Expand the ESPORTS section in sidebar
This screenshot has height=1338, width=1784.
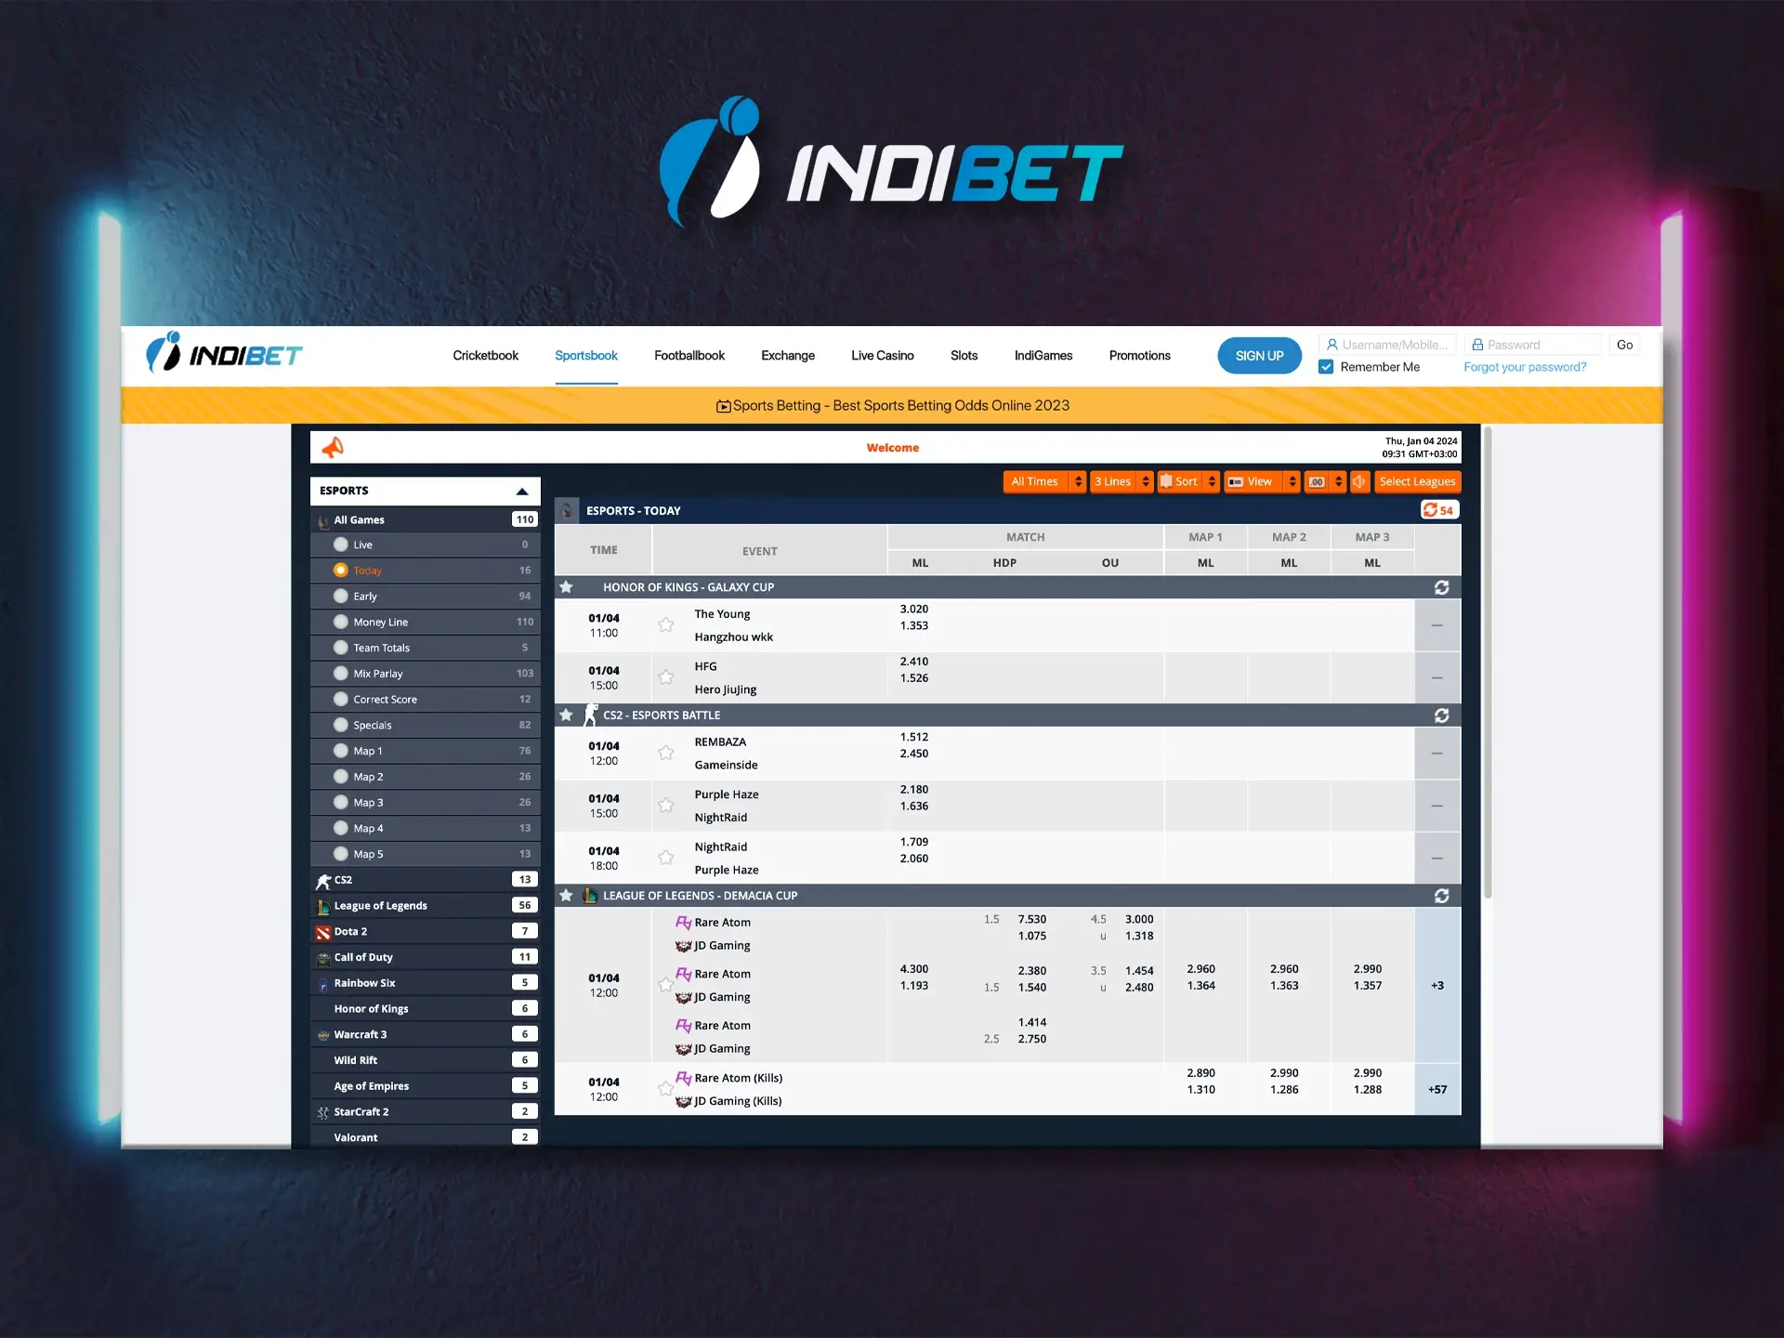click(x=521, y=489)
